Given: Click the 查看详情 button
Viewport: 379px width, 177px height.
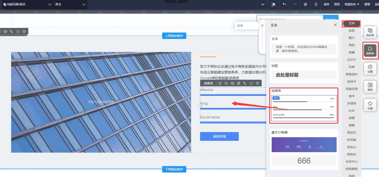Looking at the screenshot, I should coord(219,136).
